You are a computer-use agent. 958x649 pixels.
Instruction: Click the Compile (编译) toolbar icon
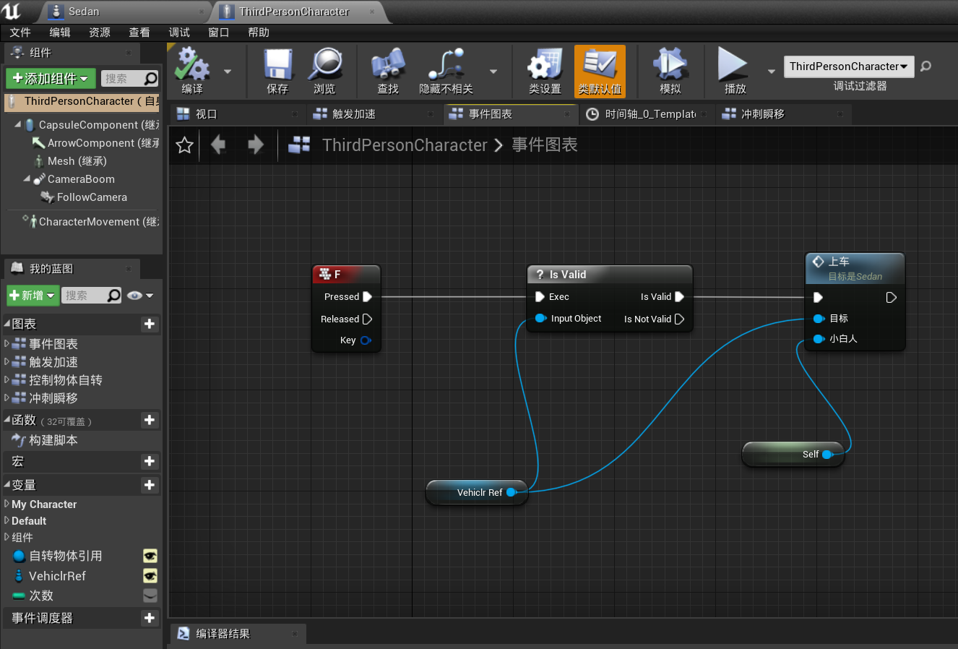(192, 66)
